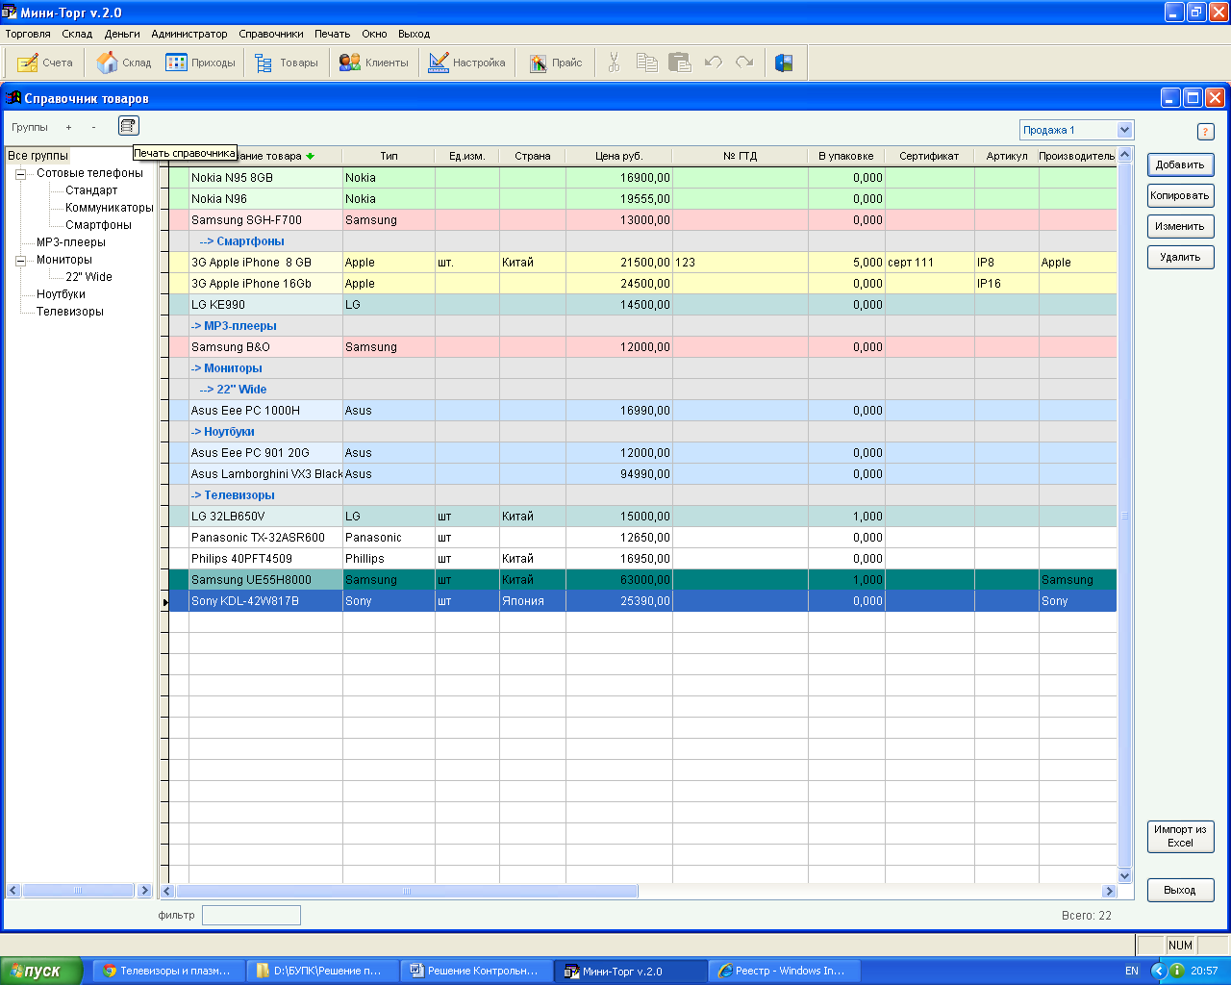The image size is (1231, 985).
Task: Open the Деньги menu
Action: 122,34
